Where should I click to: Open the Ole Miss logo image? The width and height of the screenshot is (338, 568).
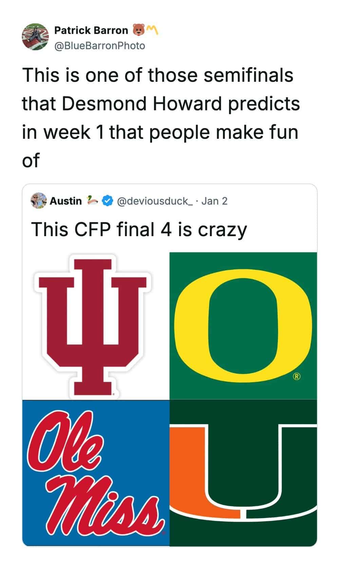point(96,473)
